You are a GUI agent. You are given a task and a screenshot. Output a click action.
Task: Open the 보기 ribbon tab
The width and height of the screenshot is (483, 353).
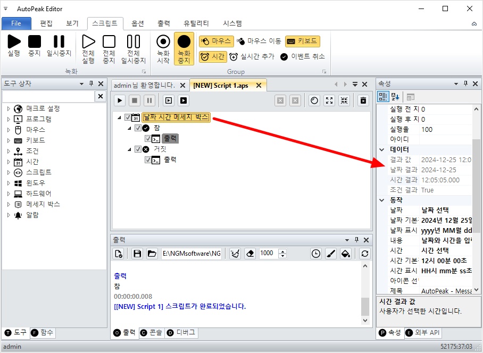(72, 23)
